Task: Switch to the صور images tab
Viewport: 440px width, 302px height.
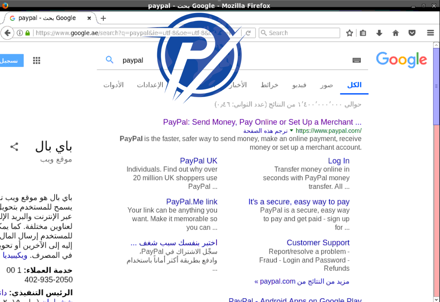Action: 326,85
